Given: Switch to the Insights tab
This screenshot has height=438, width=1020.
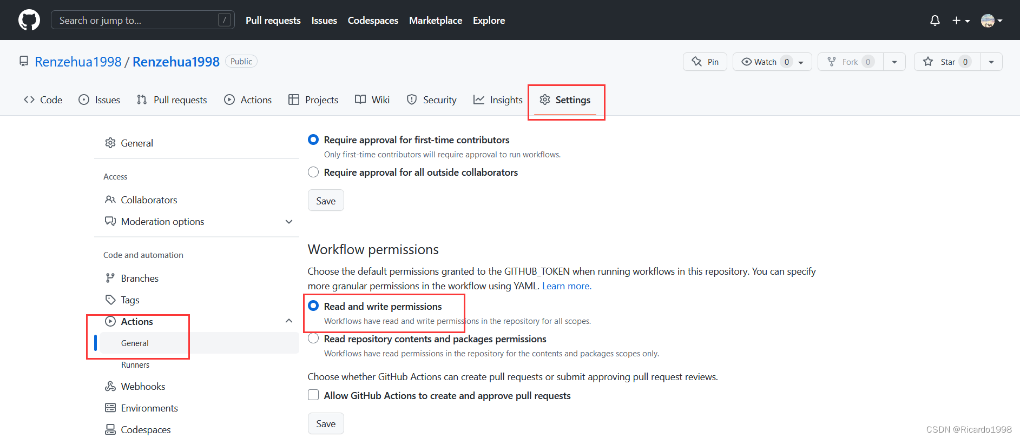Looking at the screenshot, I should click(498, 99).
